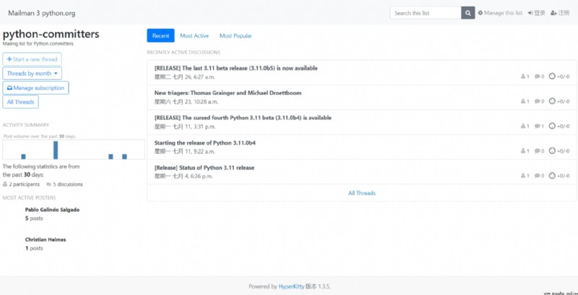Image resolution: width=578 pixels, height=295 pixels.
Task: Open Status of Python 3.11 release thread
Action: tap(204, 168)
